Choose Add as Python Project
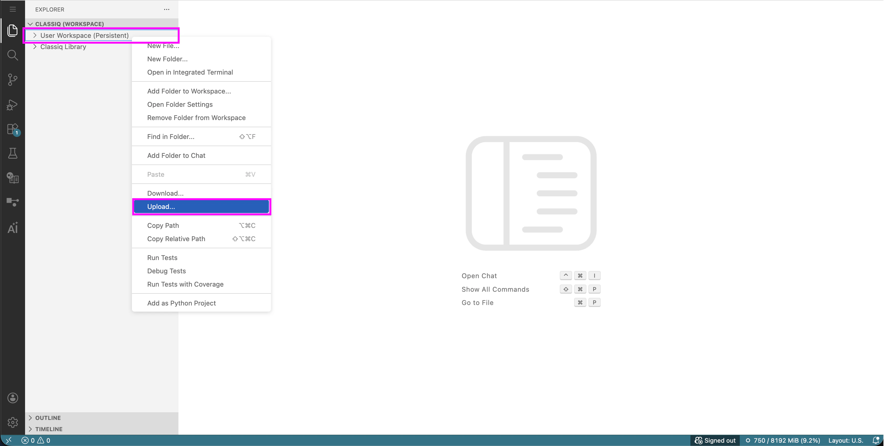The image size is (884, 446). [201, 303]
